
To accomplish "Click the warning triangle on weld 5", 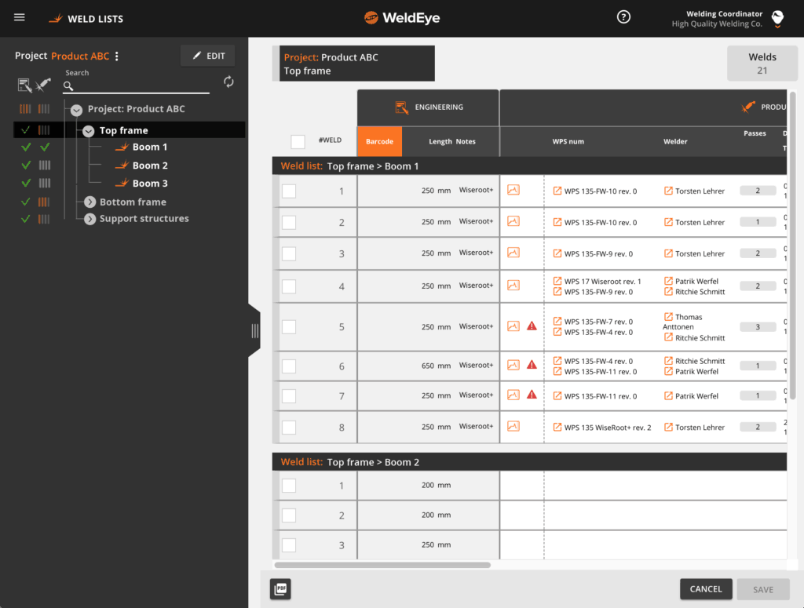I will [x=532, y=326].
